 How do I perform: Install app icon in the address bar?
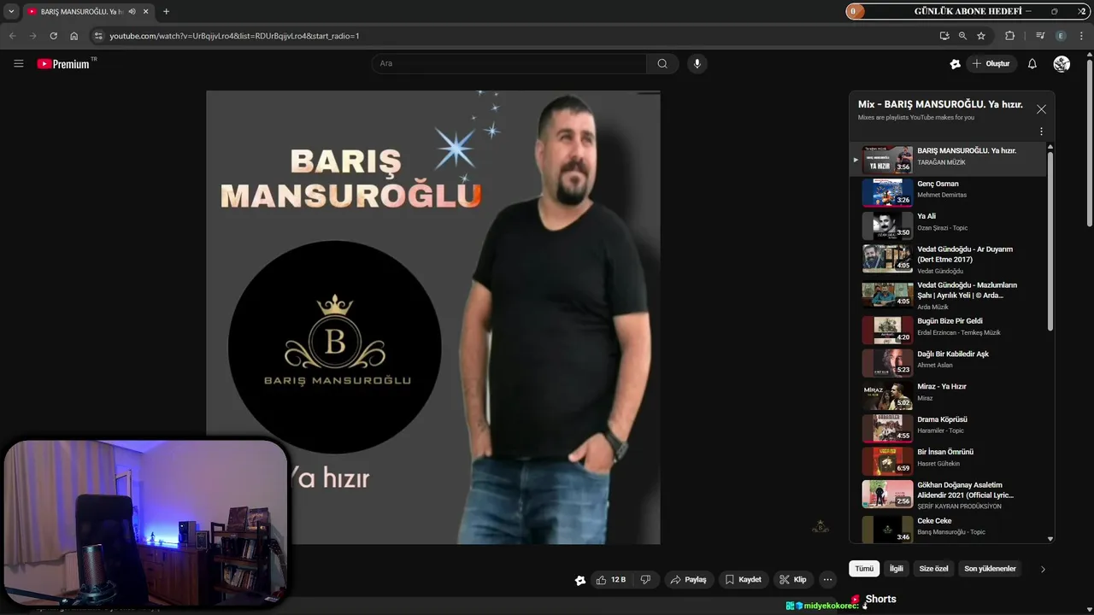944,36
